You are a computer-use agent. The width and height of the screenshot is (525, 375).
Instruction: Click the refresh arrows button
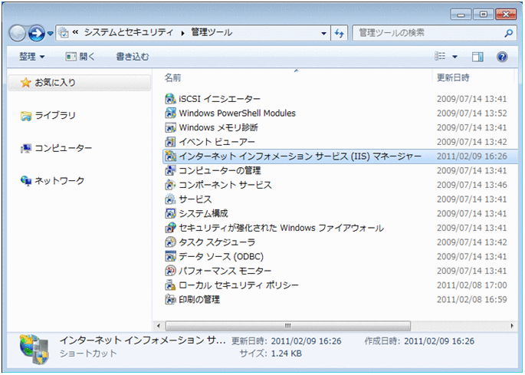(340, 33)
